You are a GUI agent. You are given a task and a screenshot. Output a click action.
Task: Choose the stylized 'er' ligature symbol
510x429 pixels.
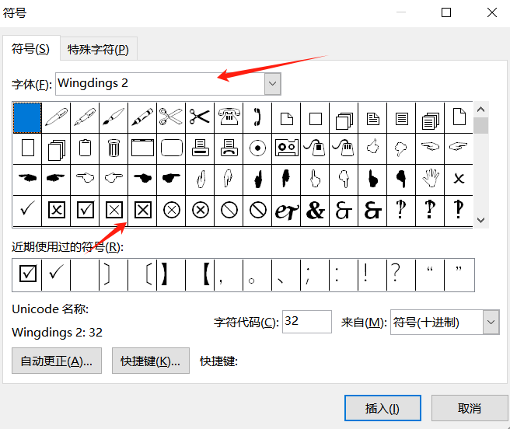tap(286, 210)
